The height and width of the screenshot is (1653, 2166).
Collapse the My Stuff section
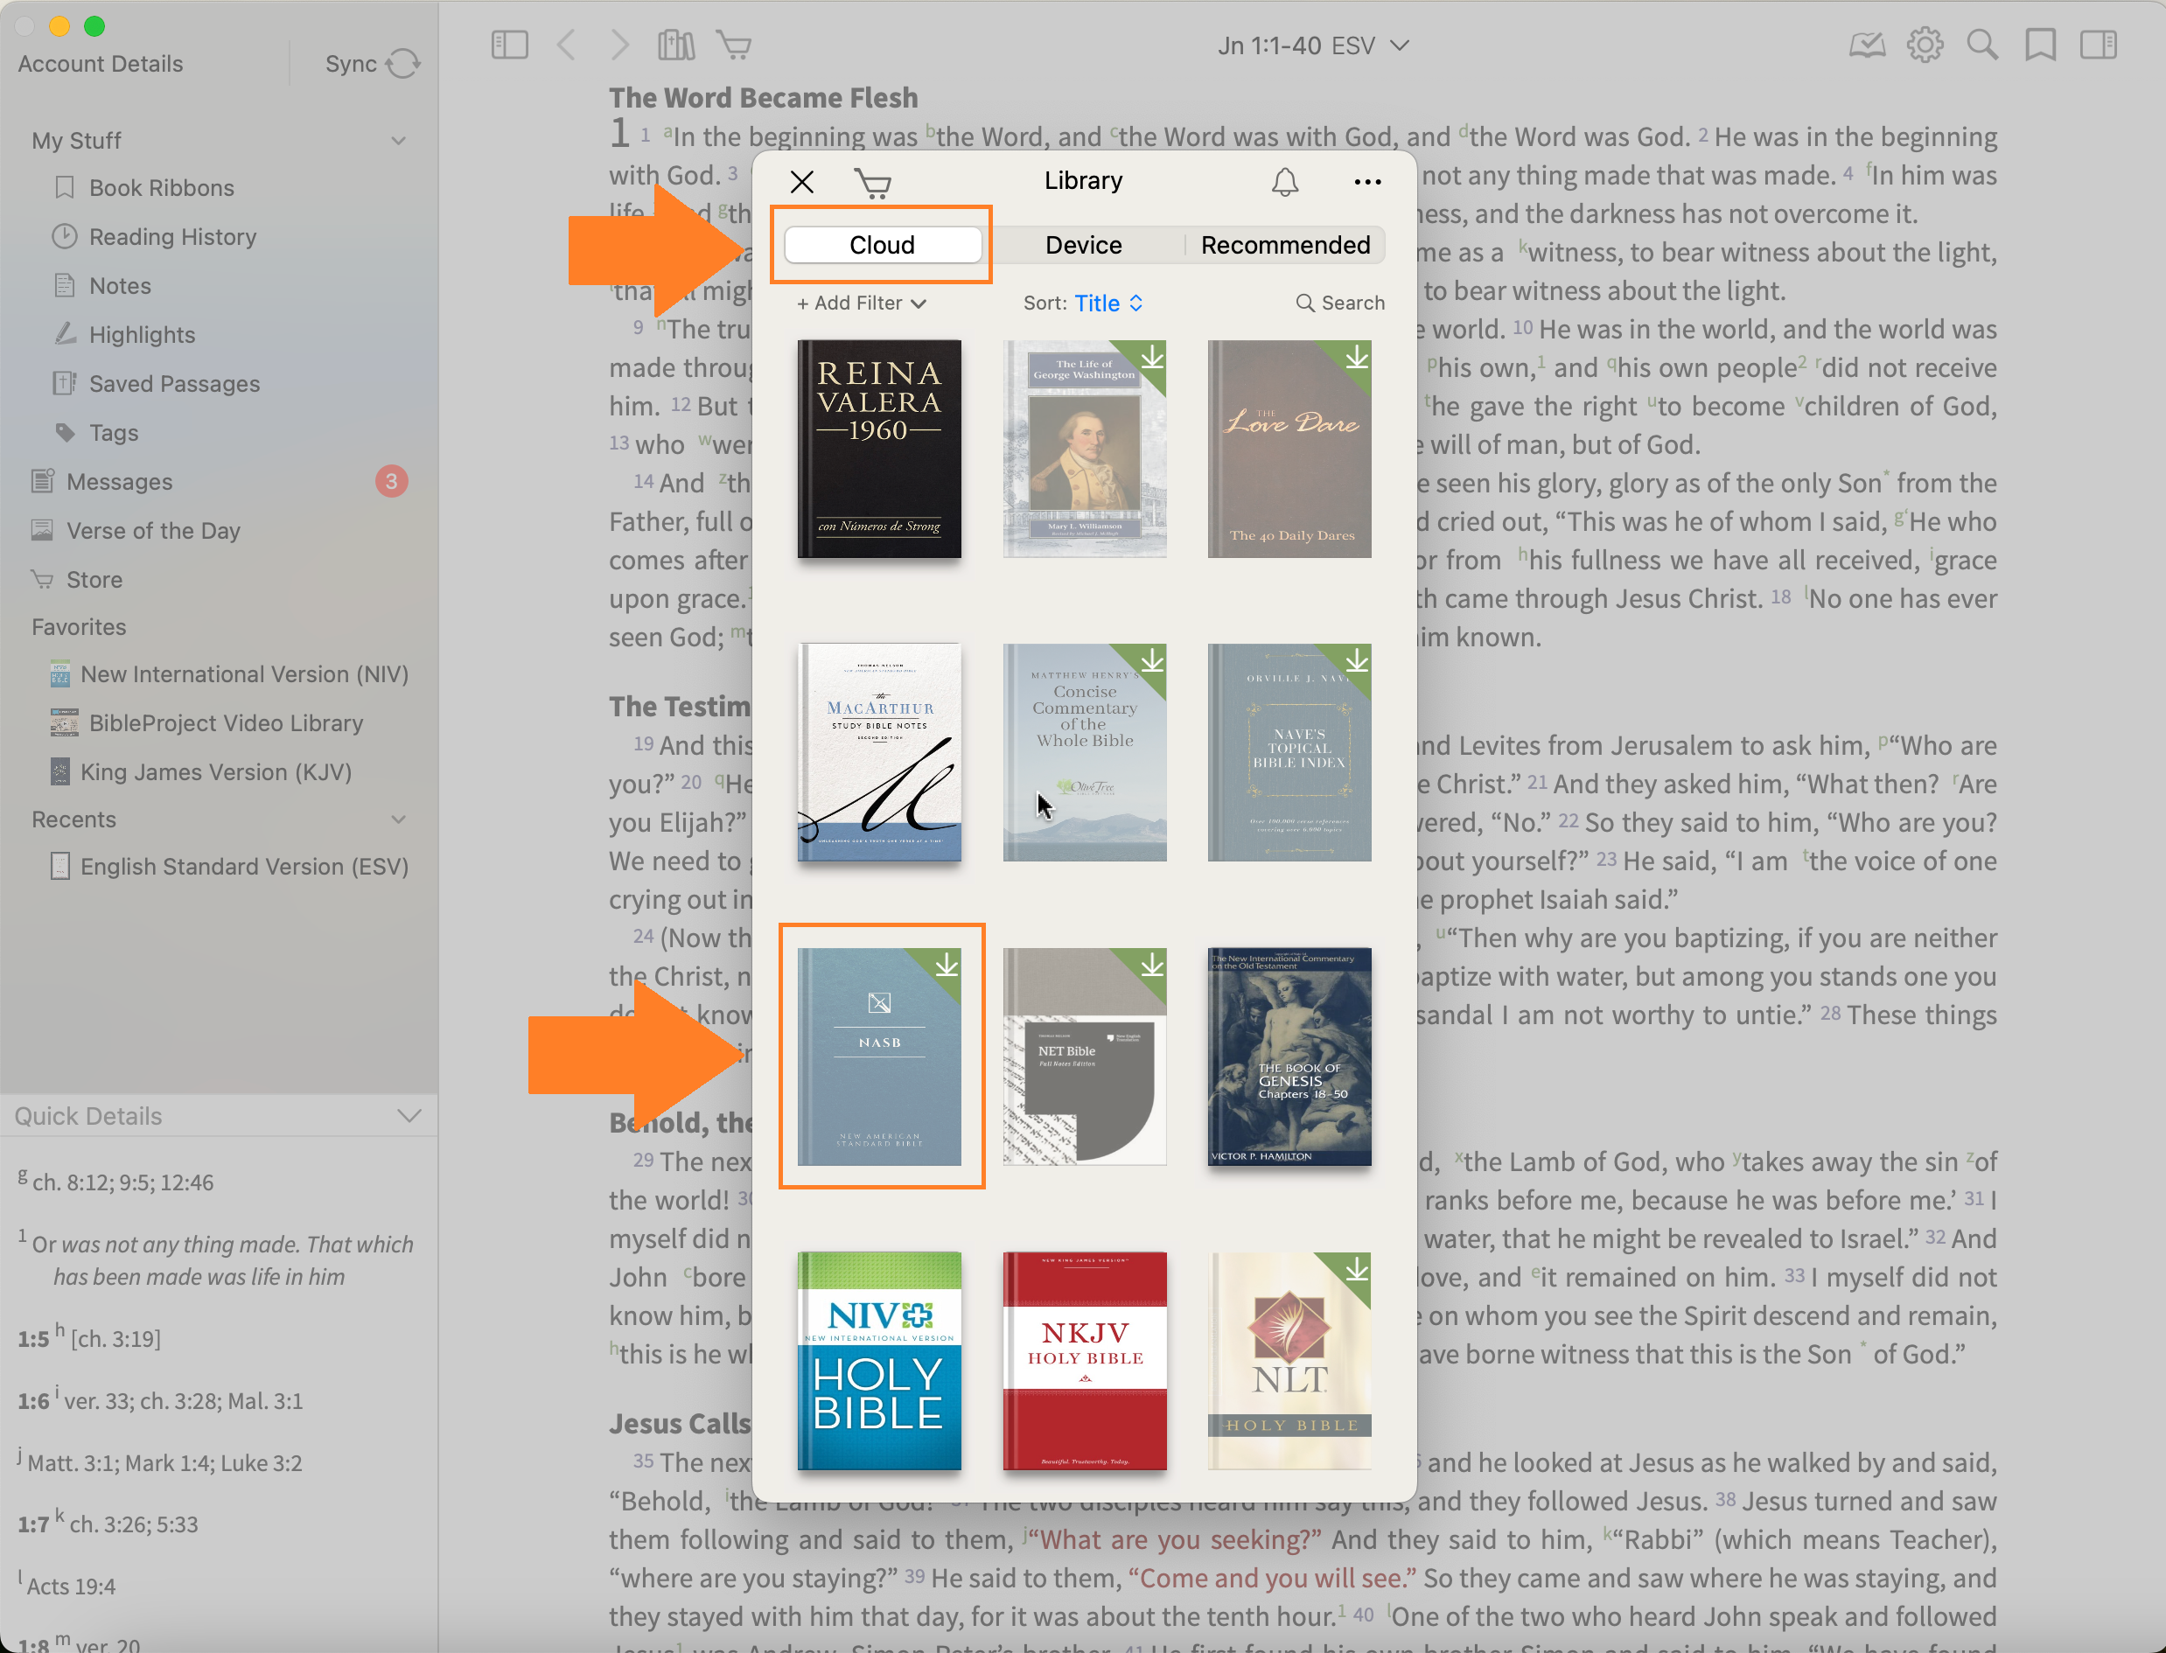click(x=399, y=141)
